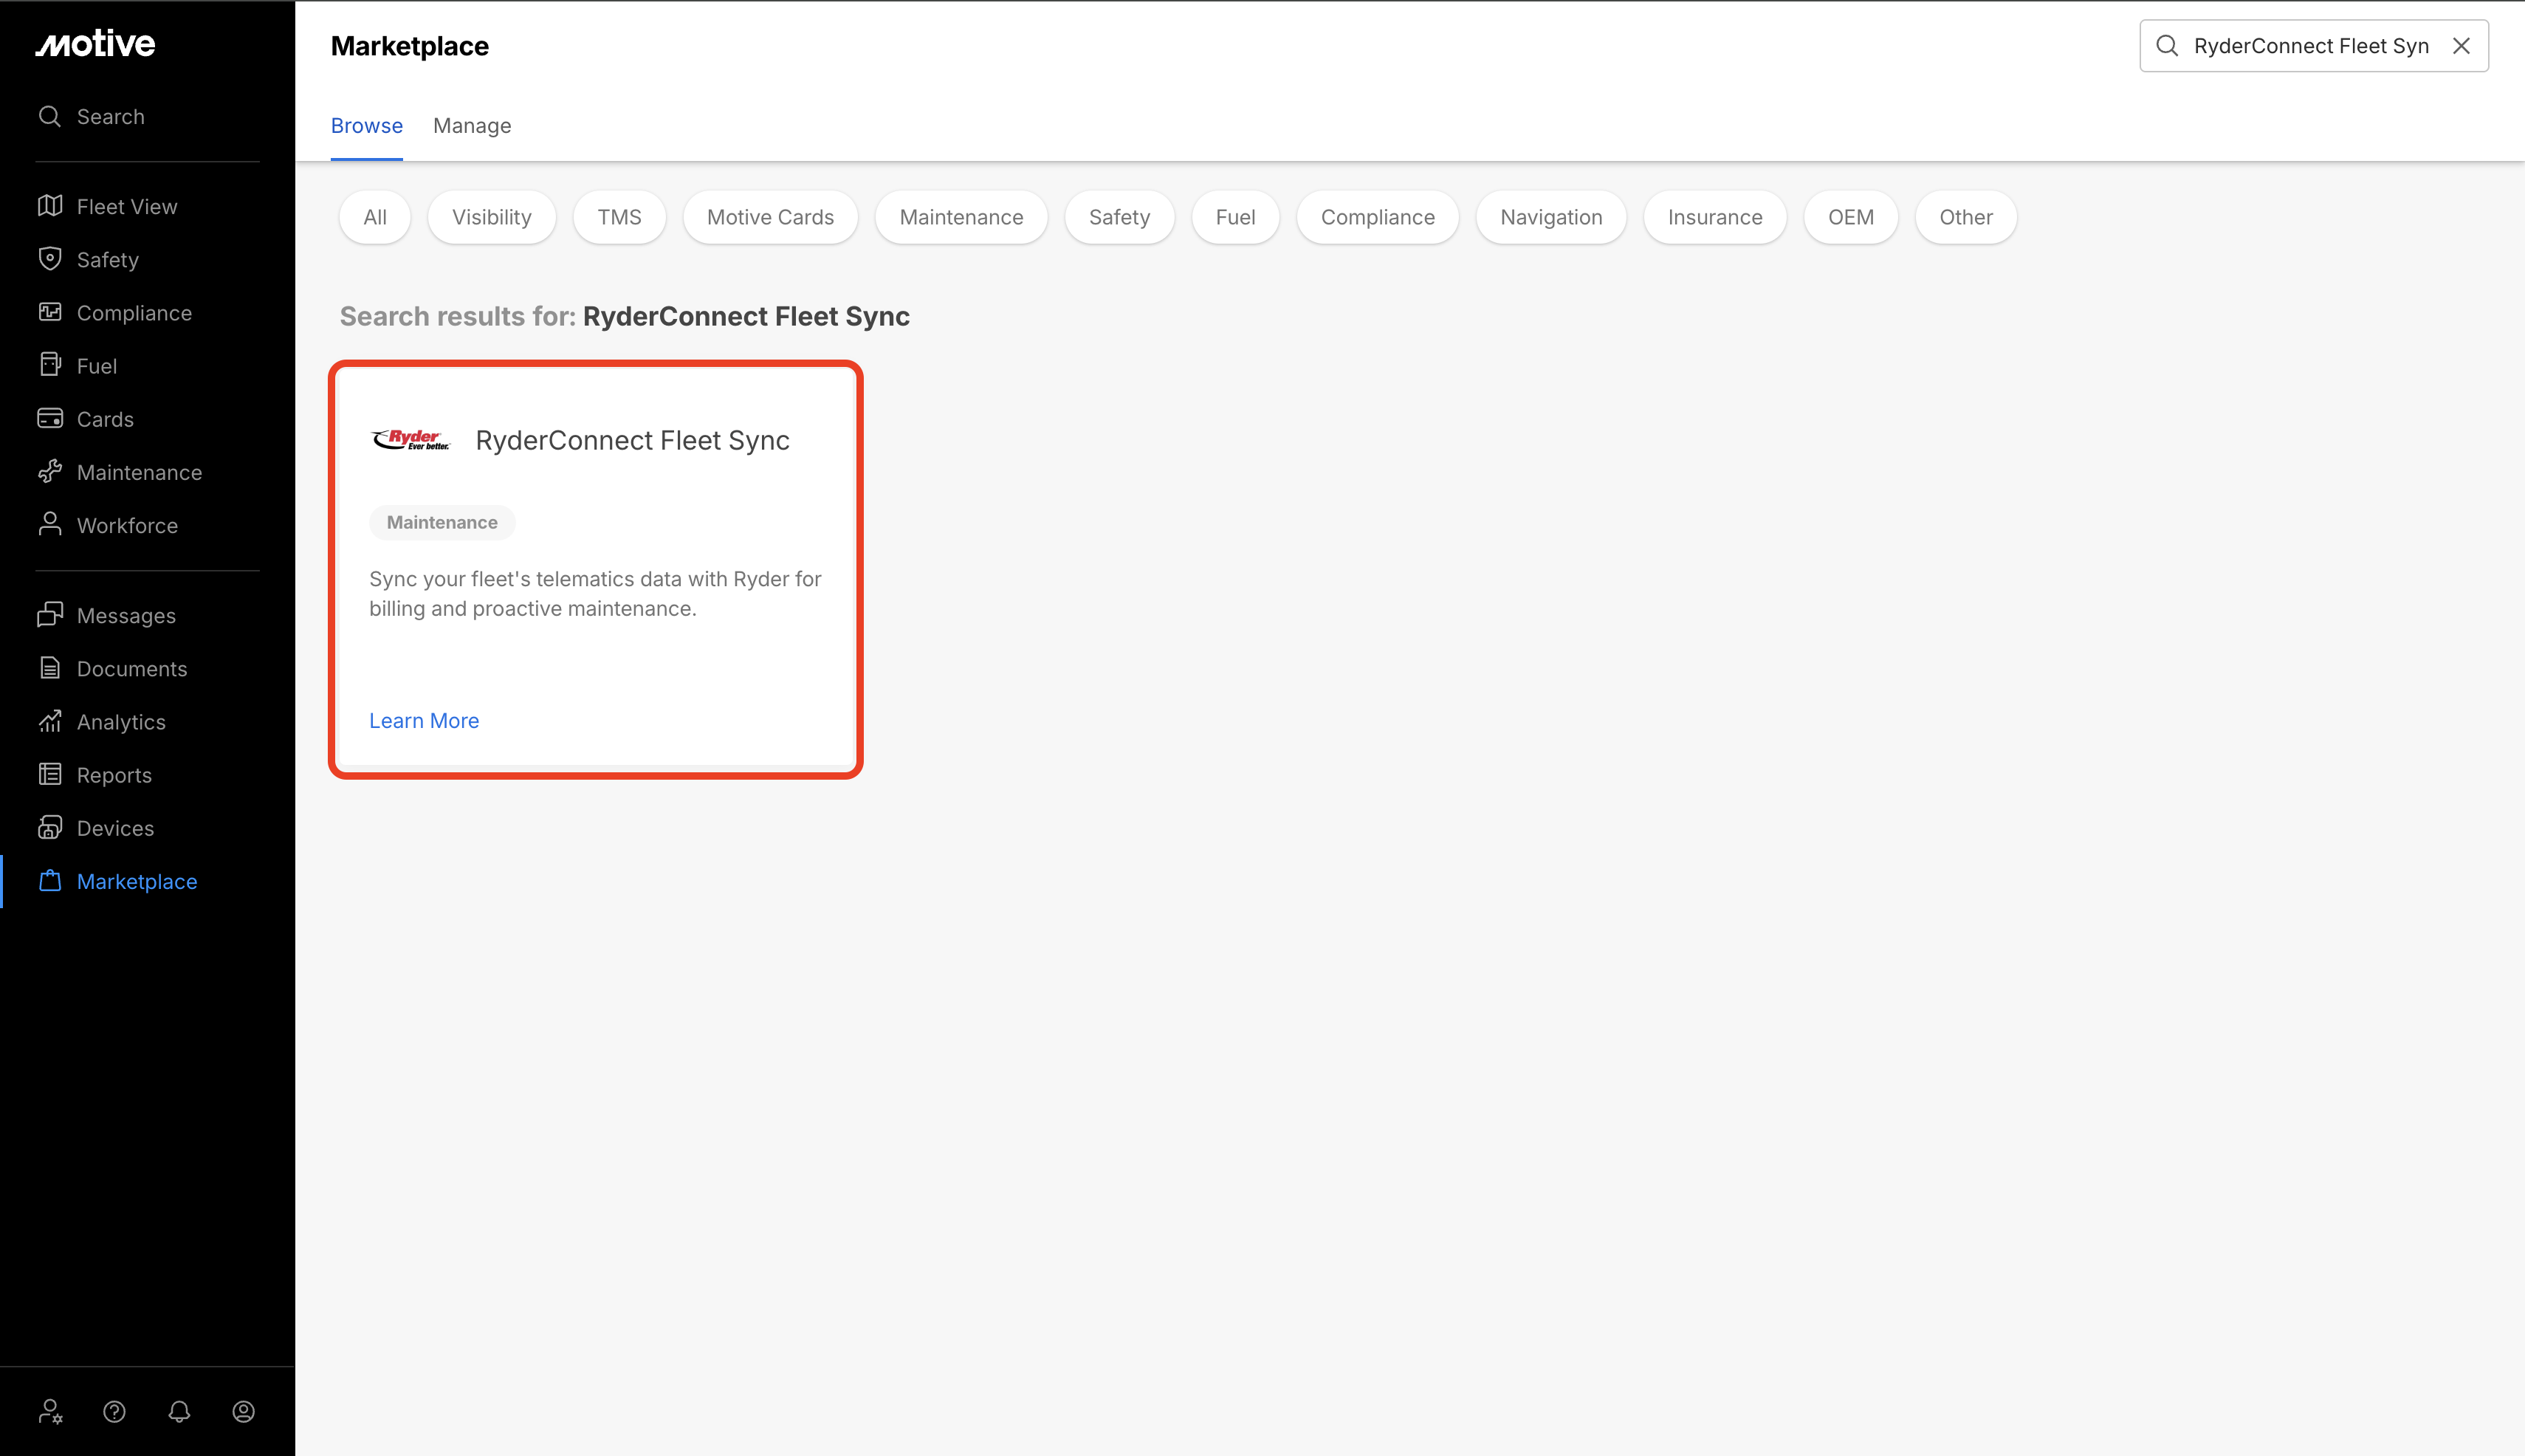This screenshot has width=2525, height=1456.
Task: Filter by Navigation category
Action: 1552,217
